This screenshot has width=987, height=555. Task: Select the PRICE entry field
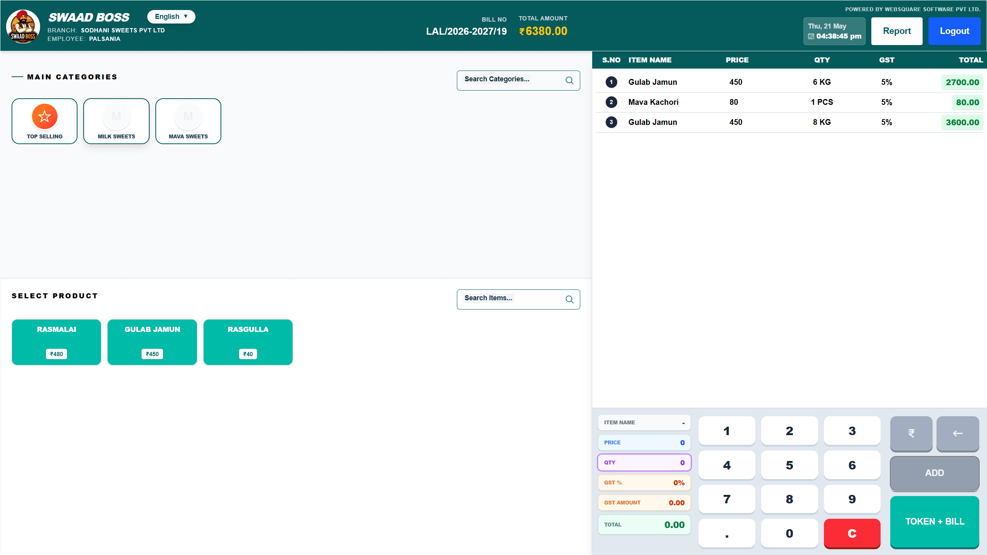pyautogui.click(x=644, y=442)
